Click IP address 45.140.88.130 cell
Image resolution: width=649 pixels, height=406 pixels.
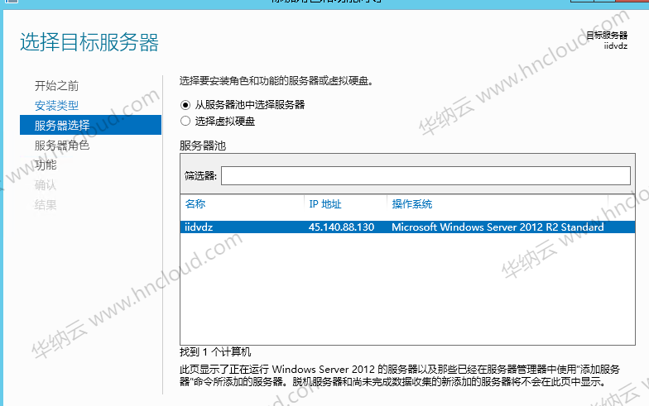click(x=341, y=227)
